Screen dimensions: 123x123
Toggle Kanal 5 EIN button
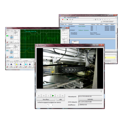(x=30, y=67)
